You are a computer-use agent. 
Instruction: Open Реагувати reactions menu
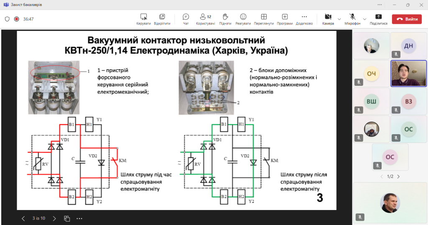point(243,19)
